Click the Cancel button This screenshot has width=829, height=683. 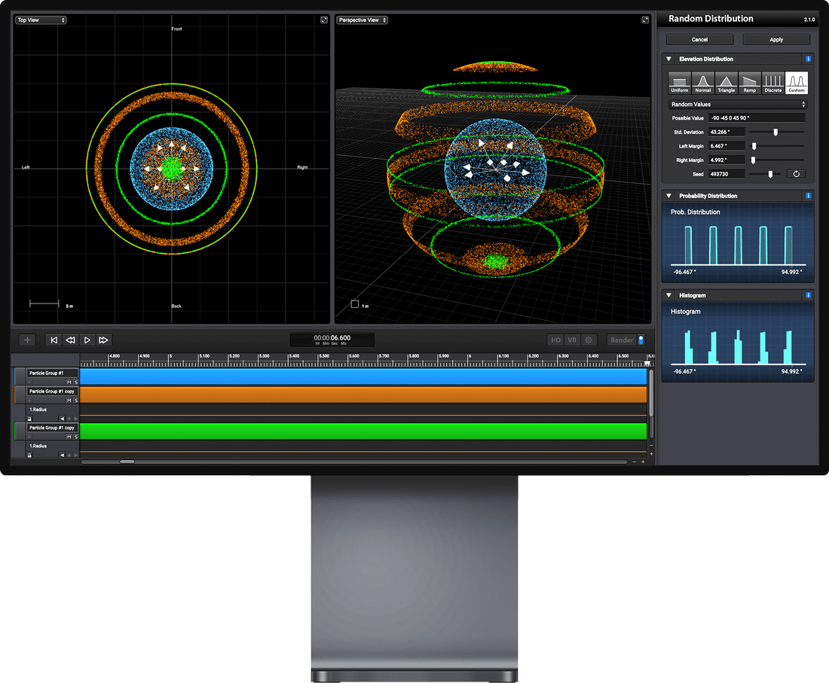click(699, 39)
